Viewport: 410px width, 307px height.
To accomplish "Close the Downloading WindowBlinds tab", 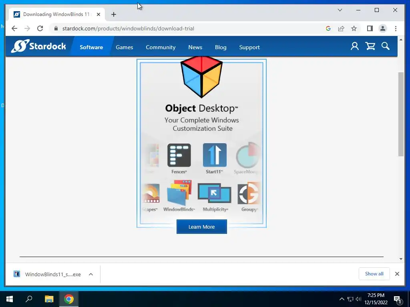I will point(98,14).
